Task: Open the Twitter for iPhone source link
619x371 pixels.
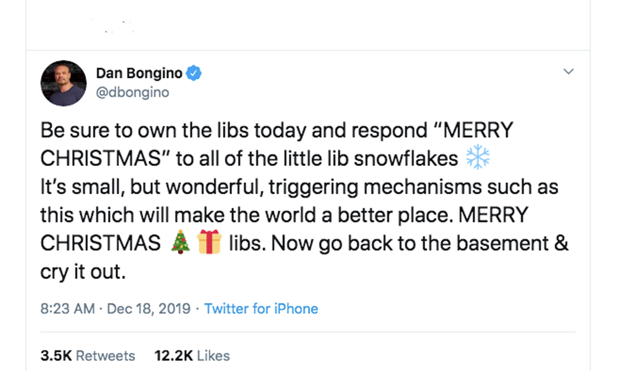Action: [x=261, y=309]
